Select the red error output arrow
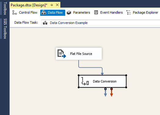The height and width of the screenshot is (115, 160). 112,92
